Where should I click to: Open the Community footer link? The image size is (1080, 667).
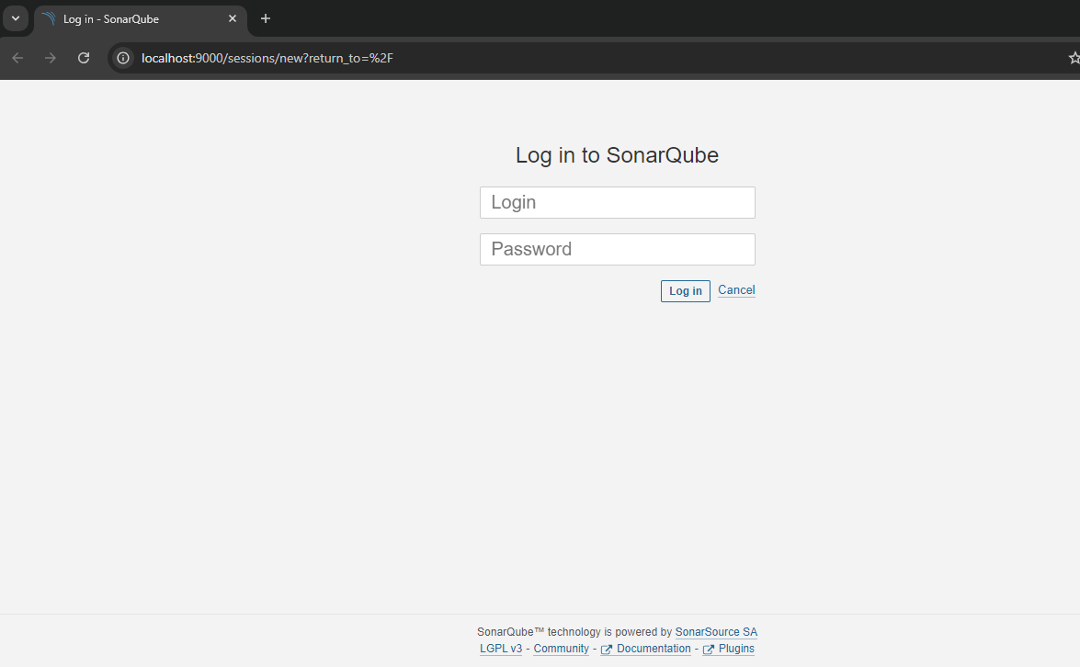click(x=561, y=649)
